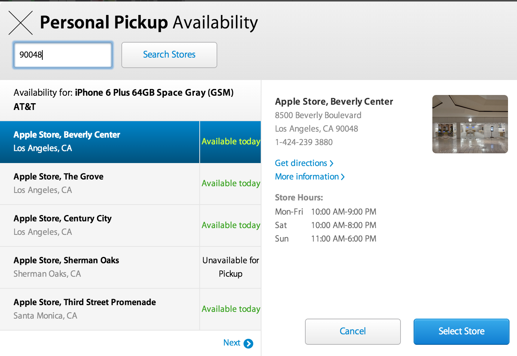Close the Personal Pickup Availability dialog

pyautogui.click(x=21, y=23)
